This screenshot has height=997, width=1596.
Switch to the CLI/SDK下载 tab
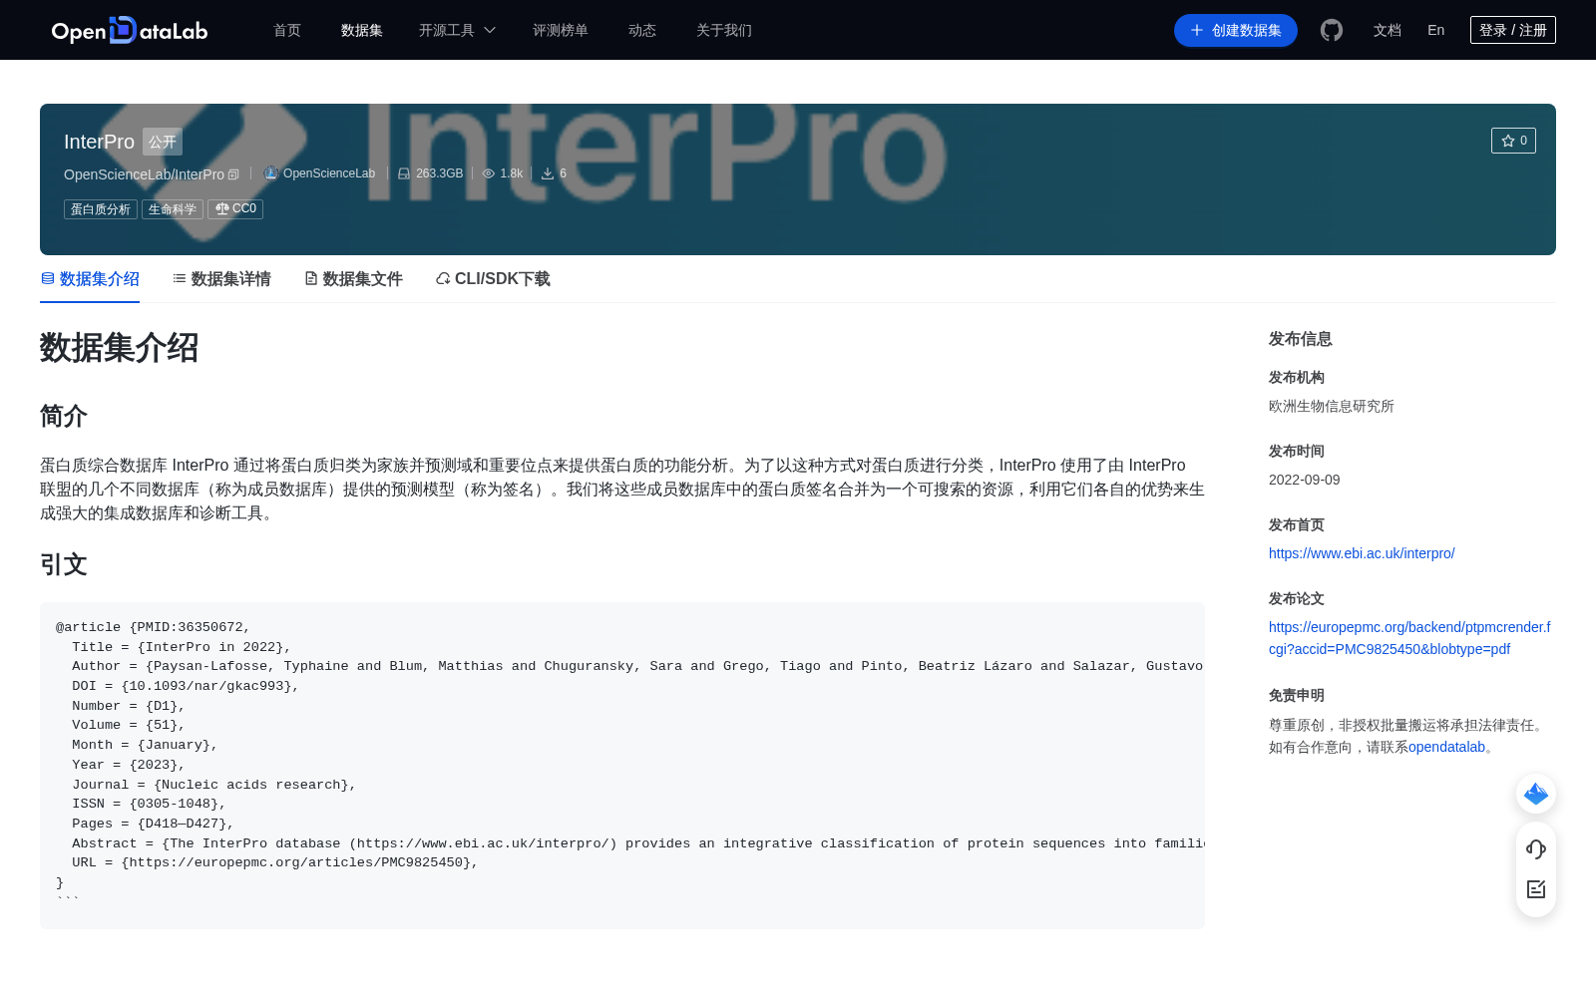pyautogui.click(x=493, y=279)
